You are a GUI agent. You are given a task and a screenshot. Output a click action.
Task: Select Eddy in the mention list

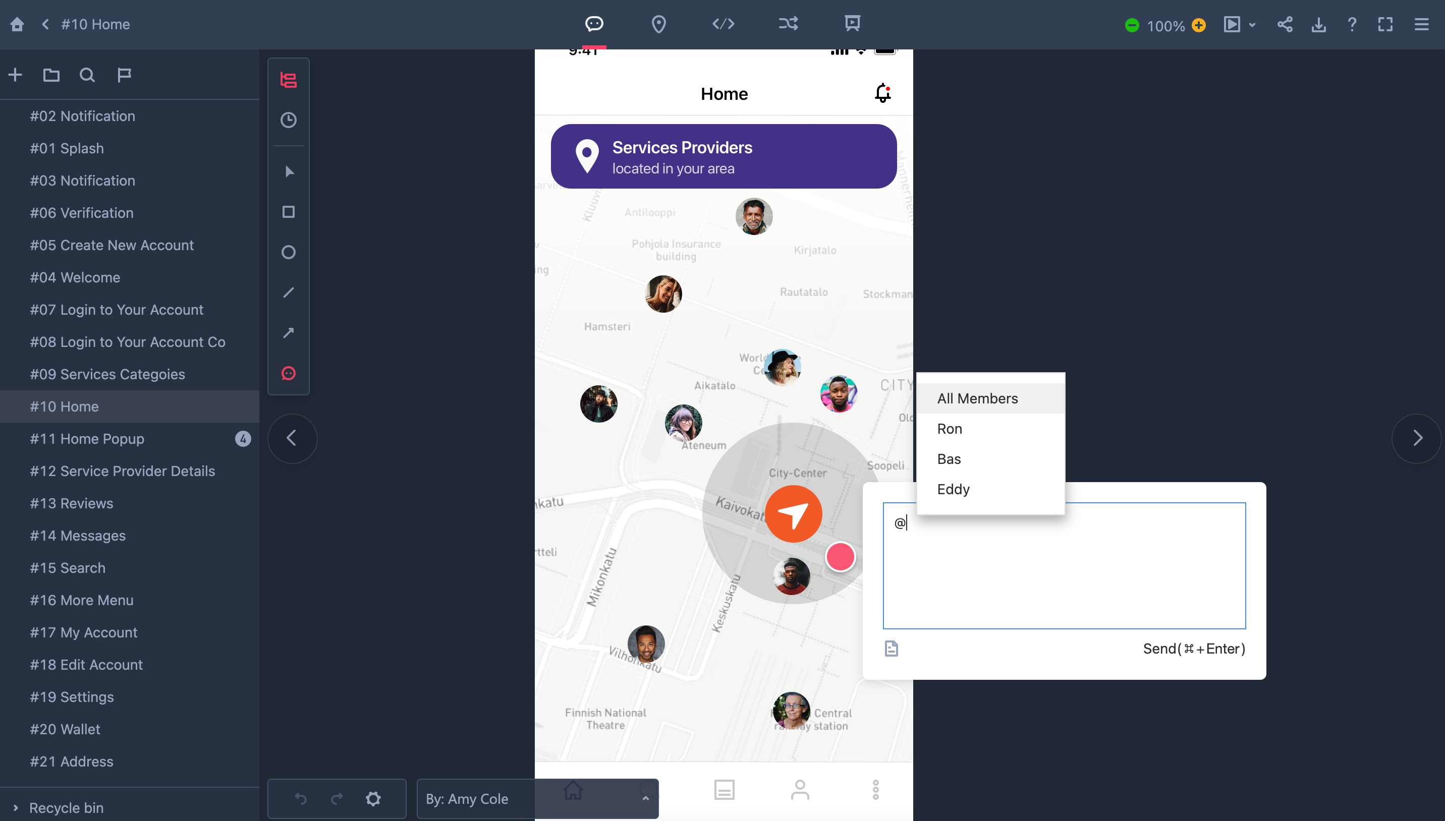pyautogui.click(x=953, y=489)
